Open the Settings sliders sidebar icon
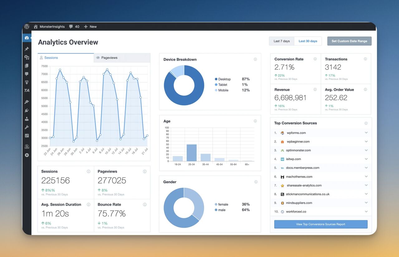 coord(27,136)
